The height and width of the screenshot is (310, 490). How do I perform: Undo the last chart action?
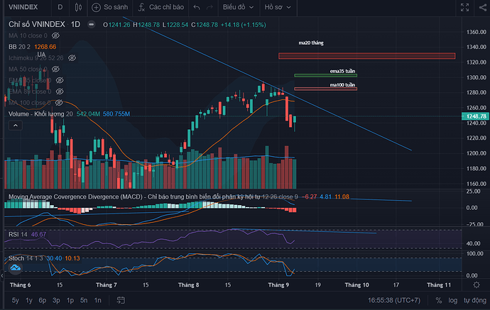pyautogui.click(x=197, y=7)
